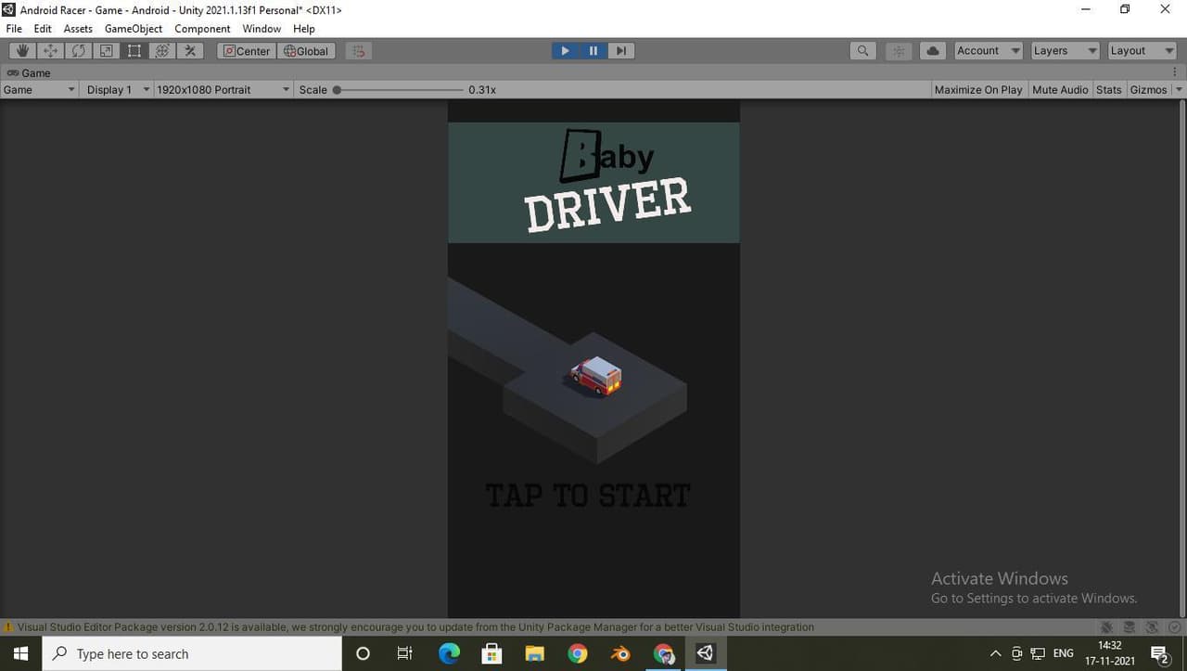Viewport: 1187px width, 671px height.
Task: Open the Game tab three-dot options
Action: pos(1175,72)
